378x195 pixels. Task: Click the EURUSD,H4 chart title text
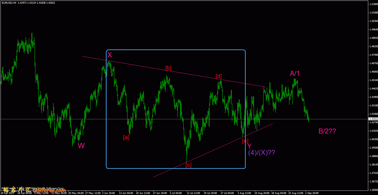tap(9, 3)
